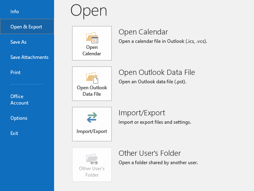Click the Import/Export arrows icon
The image size is (254, 191).
tap(92, 117)
